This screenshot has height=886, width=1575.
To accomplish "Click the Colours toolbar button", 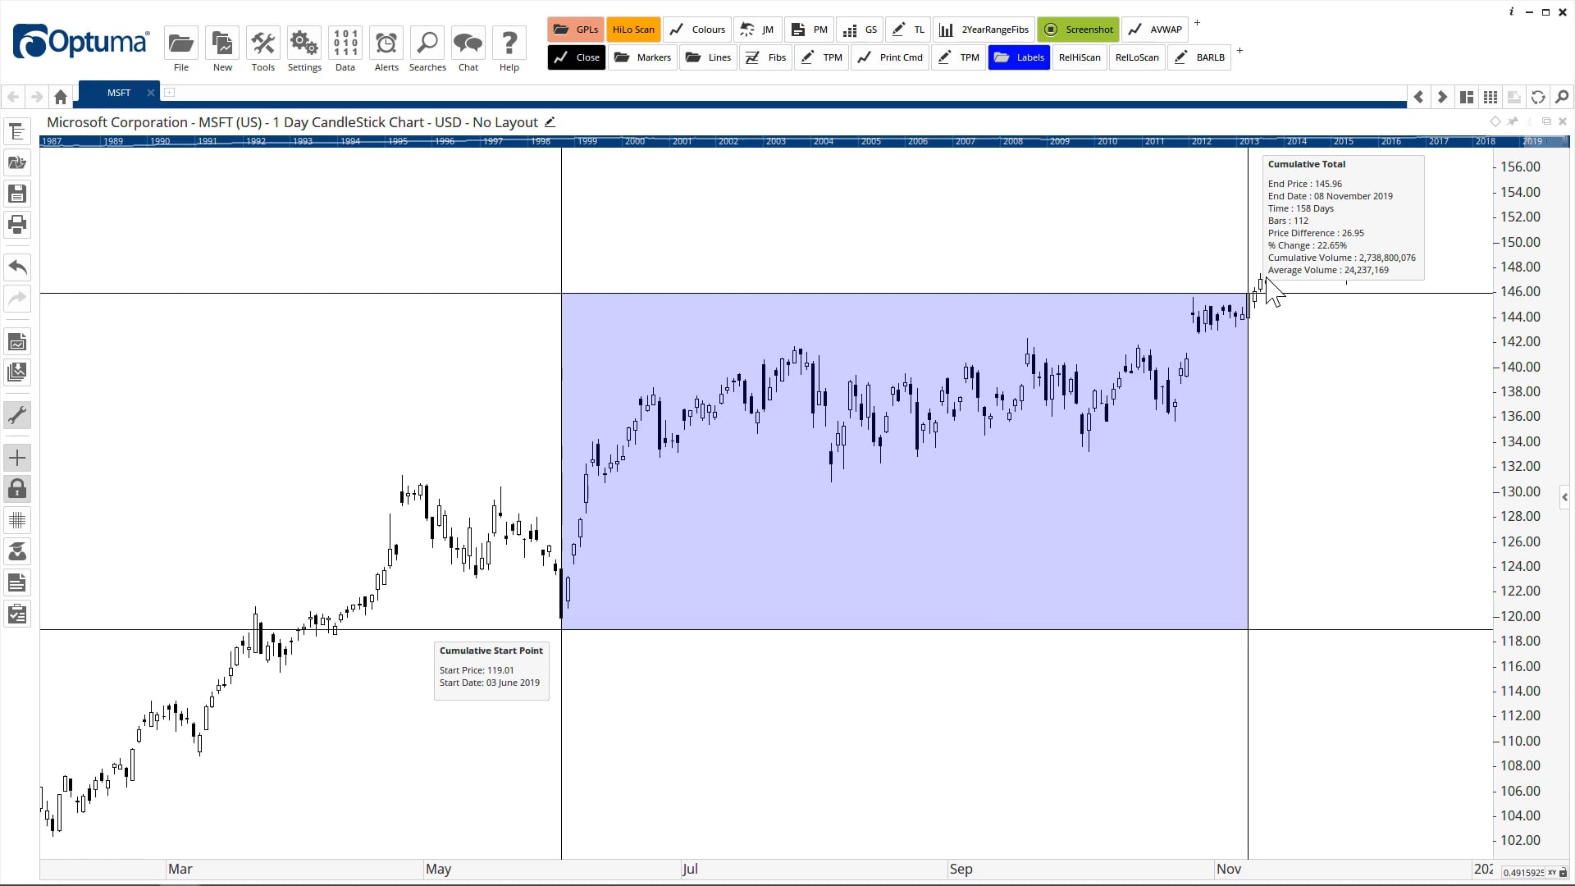I will 696,30.
